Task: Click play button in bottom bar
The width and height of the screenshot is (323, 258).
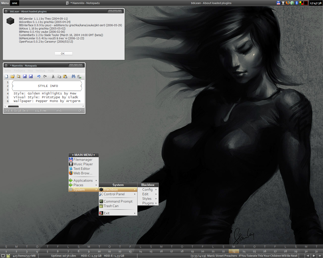Action: (314, 256)
